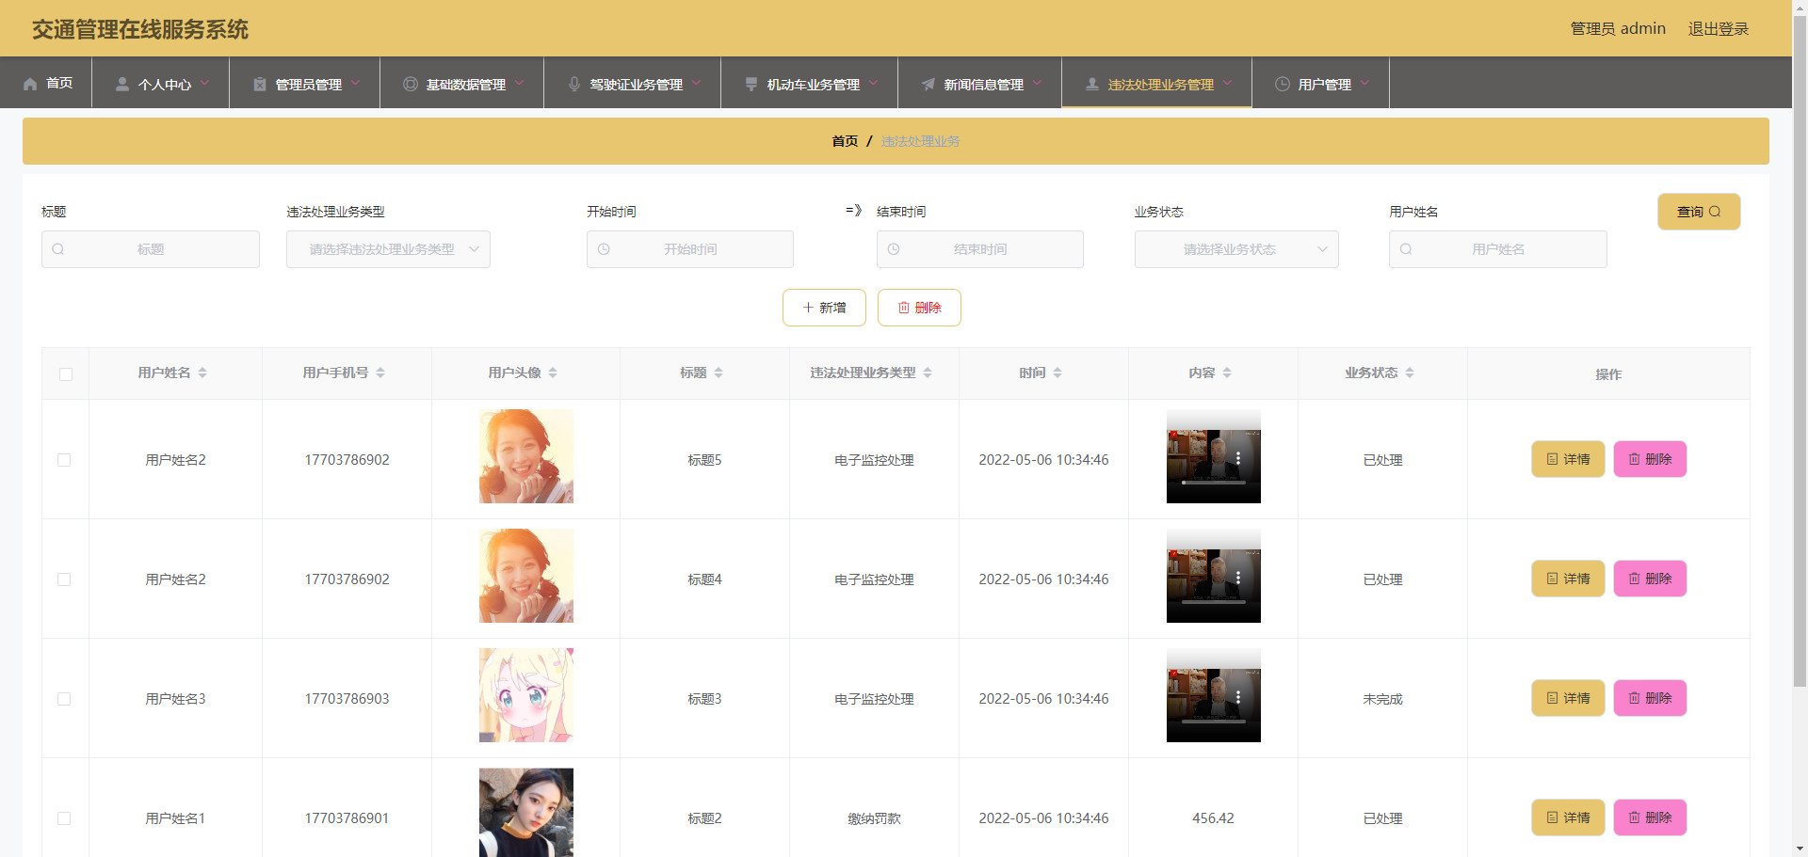Expand the 机动车业务管理 menu chevron
This screenshot has width=1808, height=857.
click(873, 83)
